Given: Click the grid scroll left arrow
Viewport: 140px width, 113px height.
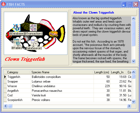Looking at the screenshot, I should (x=6, y=106).
